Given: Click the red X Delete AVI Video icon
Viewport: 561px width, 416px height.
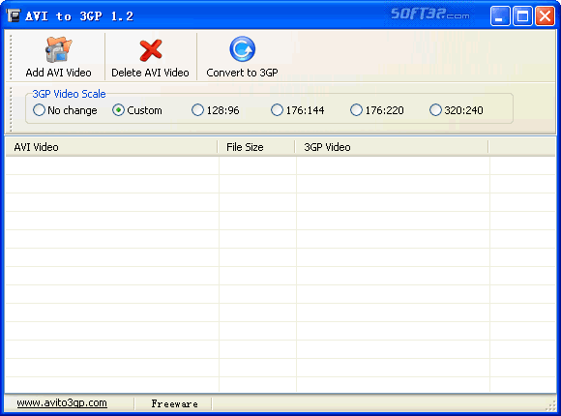Looking at the screenshot, I should pyautogui.click(x=151, y=50).
